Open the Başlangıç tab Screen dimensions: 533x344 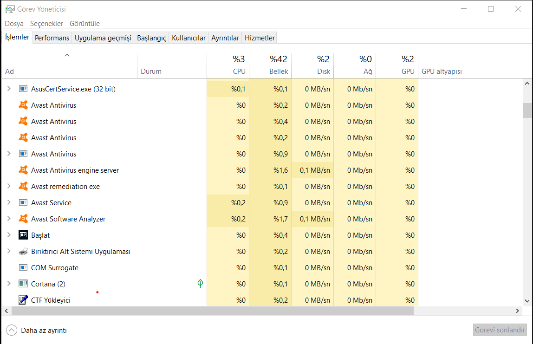151,38
